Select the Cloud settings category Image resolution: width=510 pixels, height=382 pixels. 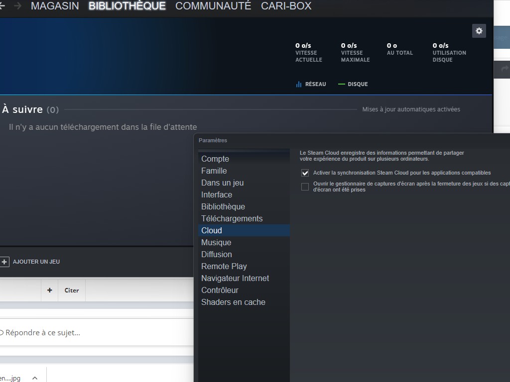click(x=244, y=230)
